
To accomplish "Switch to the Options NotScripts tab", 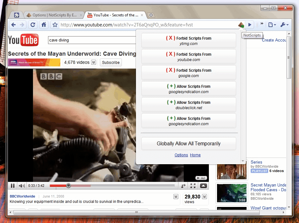I will 54,15.
